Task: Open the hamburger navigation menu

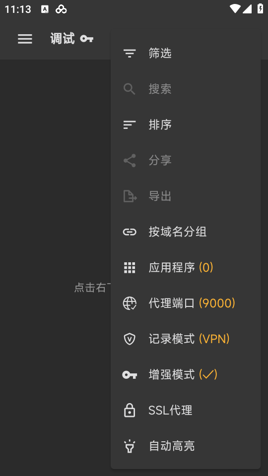Action: 25,39
